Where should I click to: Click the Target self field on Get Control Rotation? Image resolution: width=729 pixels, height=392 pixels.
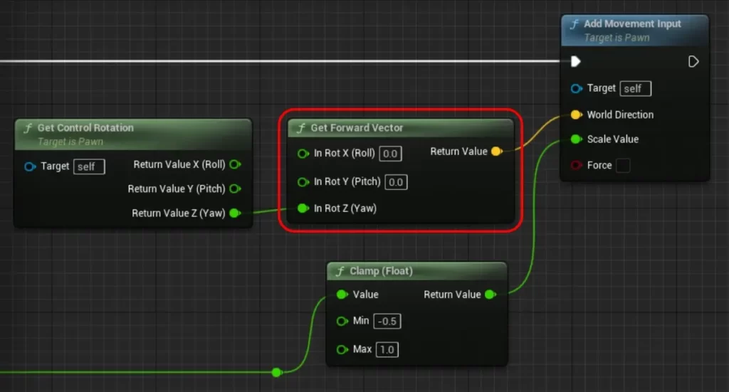coord(89,166)
